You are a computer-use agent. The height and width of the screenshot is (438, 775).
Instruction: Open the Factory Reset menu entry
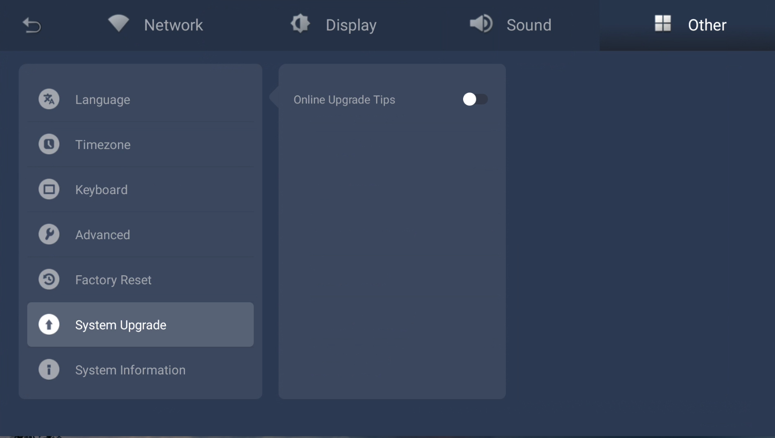(113, 280)
